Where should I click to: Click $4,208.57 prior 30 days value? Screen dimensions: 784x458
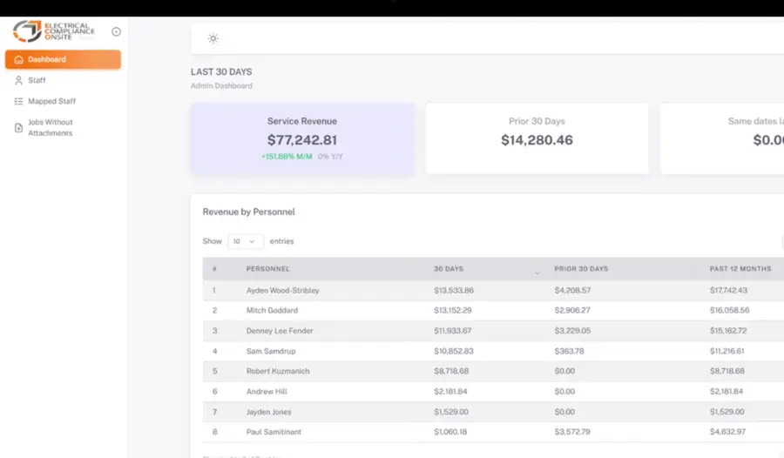[572, 291]
